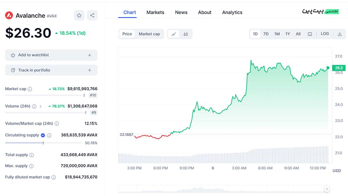Open the Markets tab
348x196 pixels.
[x=155, y=12]
